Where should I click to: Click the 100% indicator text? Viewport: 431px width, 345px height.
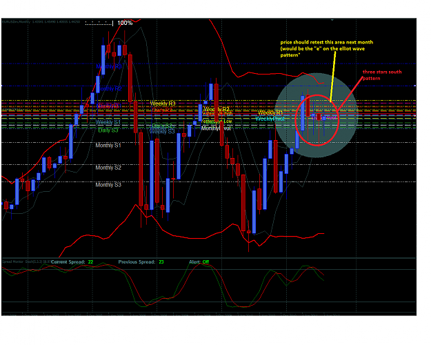125,23
